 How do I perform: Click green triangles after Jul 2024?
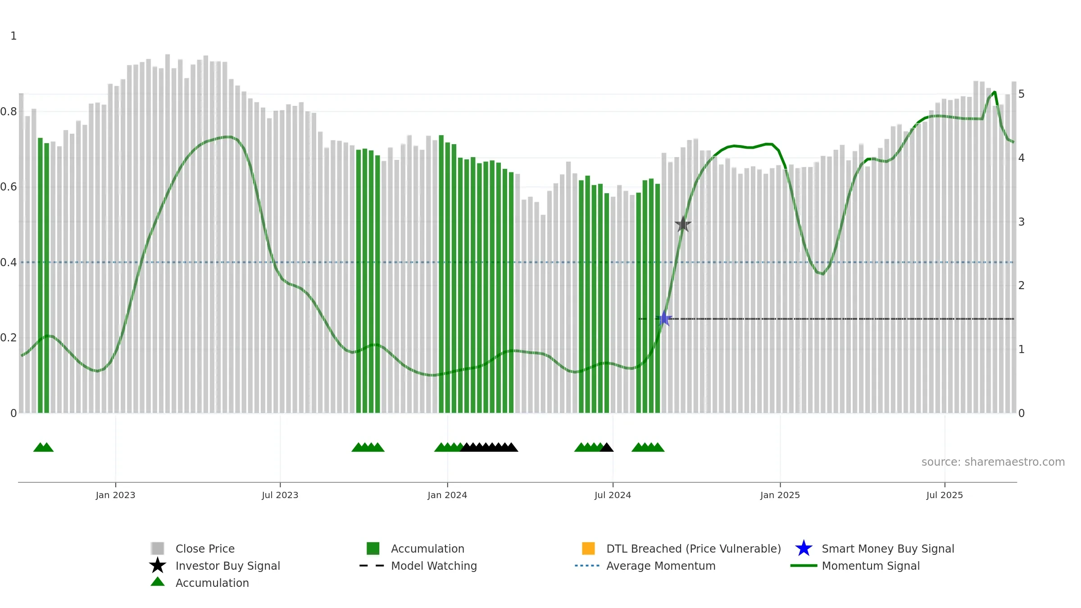tap(648, 447)
